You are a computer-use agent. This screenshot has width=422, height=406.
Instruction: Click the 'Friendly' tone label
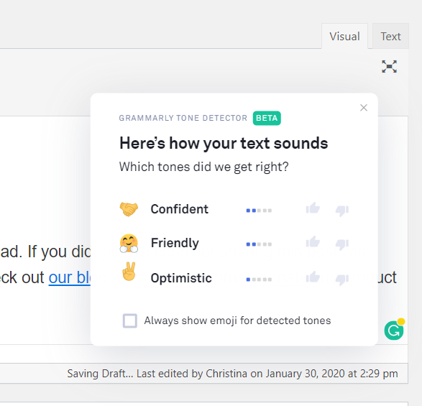point(175,243)
